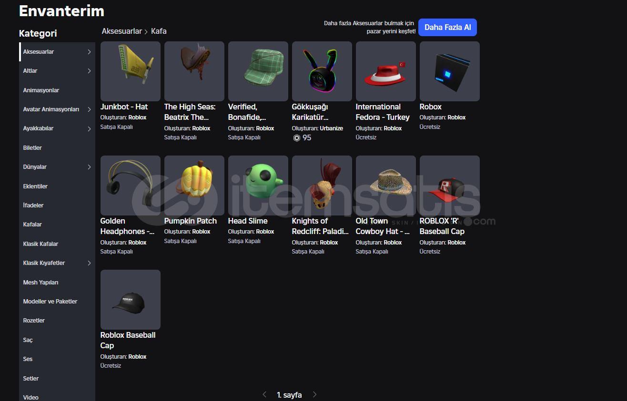Open the Head Slime title link
627x401 pixels.
coord(248,221)
